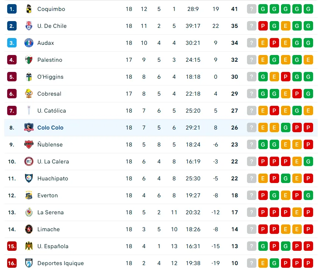Click the Audax team crest icon
This screenshot has width=318, height=270.
(x=29, y=43)
